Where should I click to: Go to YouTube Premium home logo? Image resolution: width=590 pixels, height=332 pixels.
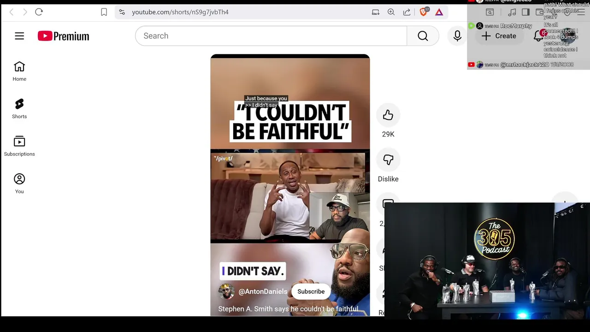pyautogui.click(x=64, y=36)
